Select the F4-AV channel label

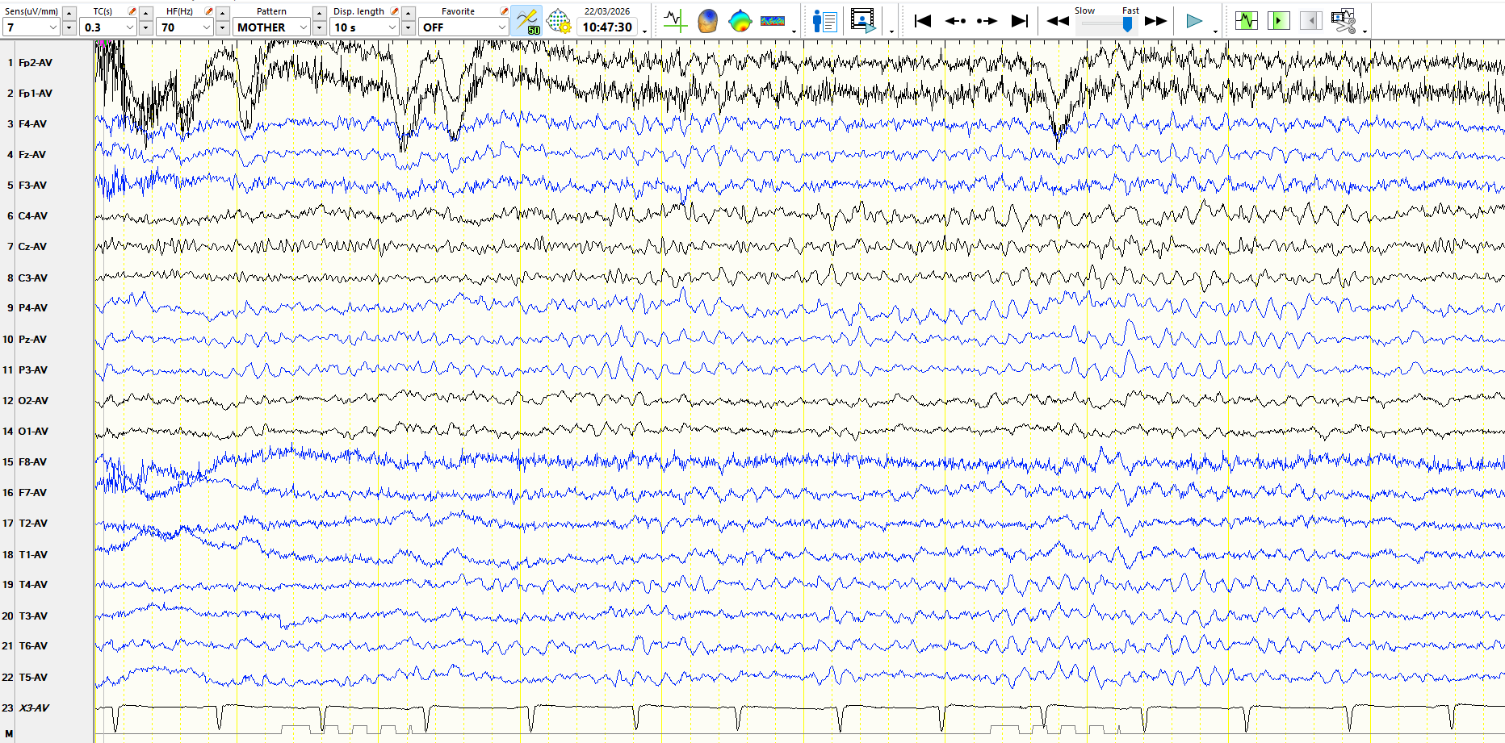[32, 124]
